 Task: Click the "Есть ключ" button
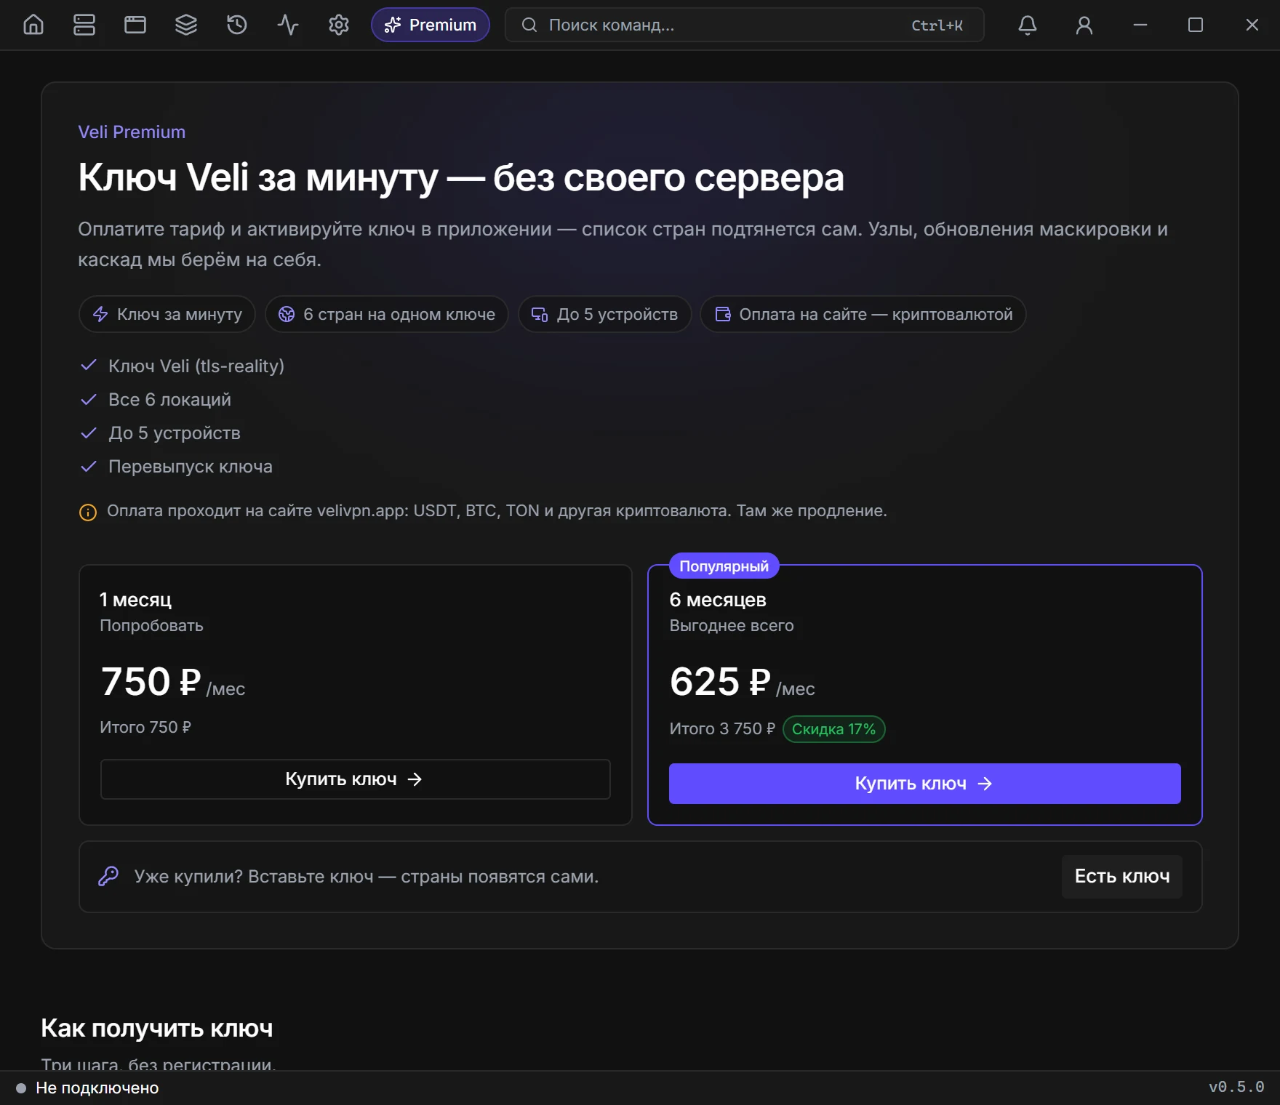(1122, 877)
